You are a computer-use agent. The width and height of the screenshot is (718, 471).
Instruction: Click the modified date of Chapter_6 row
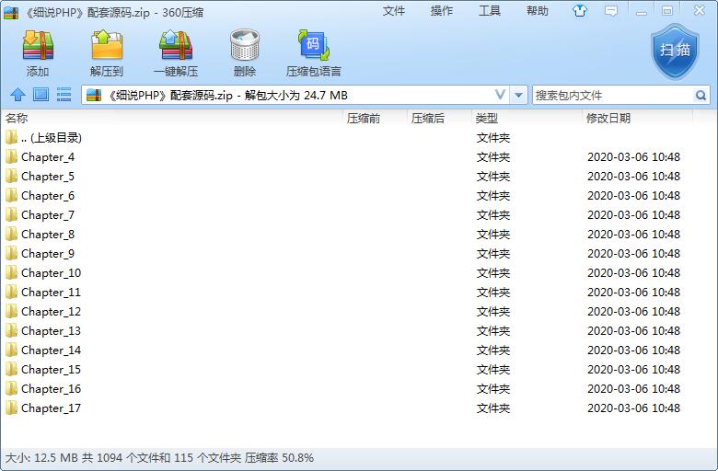633,195
